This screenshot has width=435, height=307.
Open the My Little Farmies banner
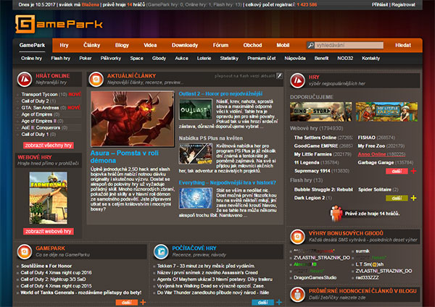pyautogui.click(x=386, y=112)
